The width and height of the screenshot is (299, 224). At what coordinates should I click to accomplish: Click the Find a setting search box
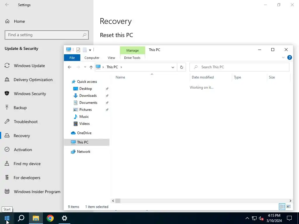click(47, 35)
